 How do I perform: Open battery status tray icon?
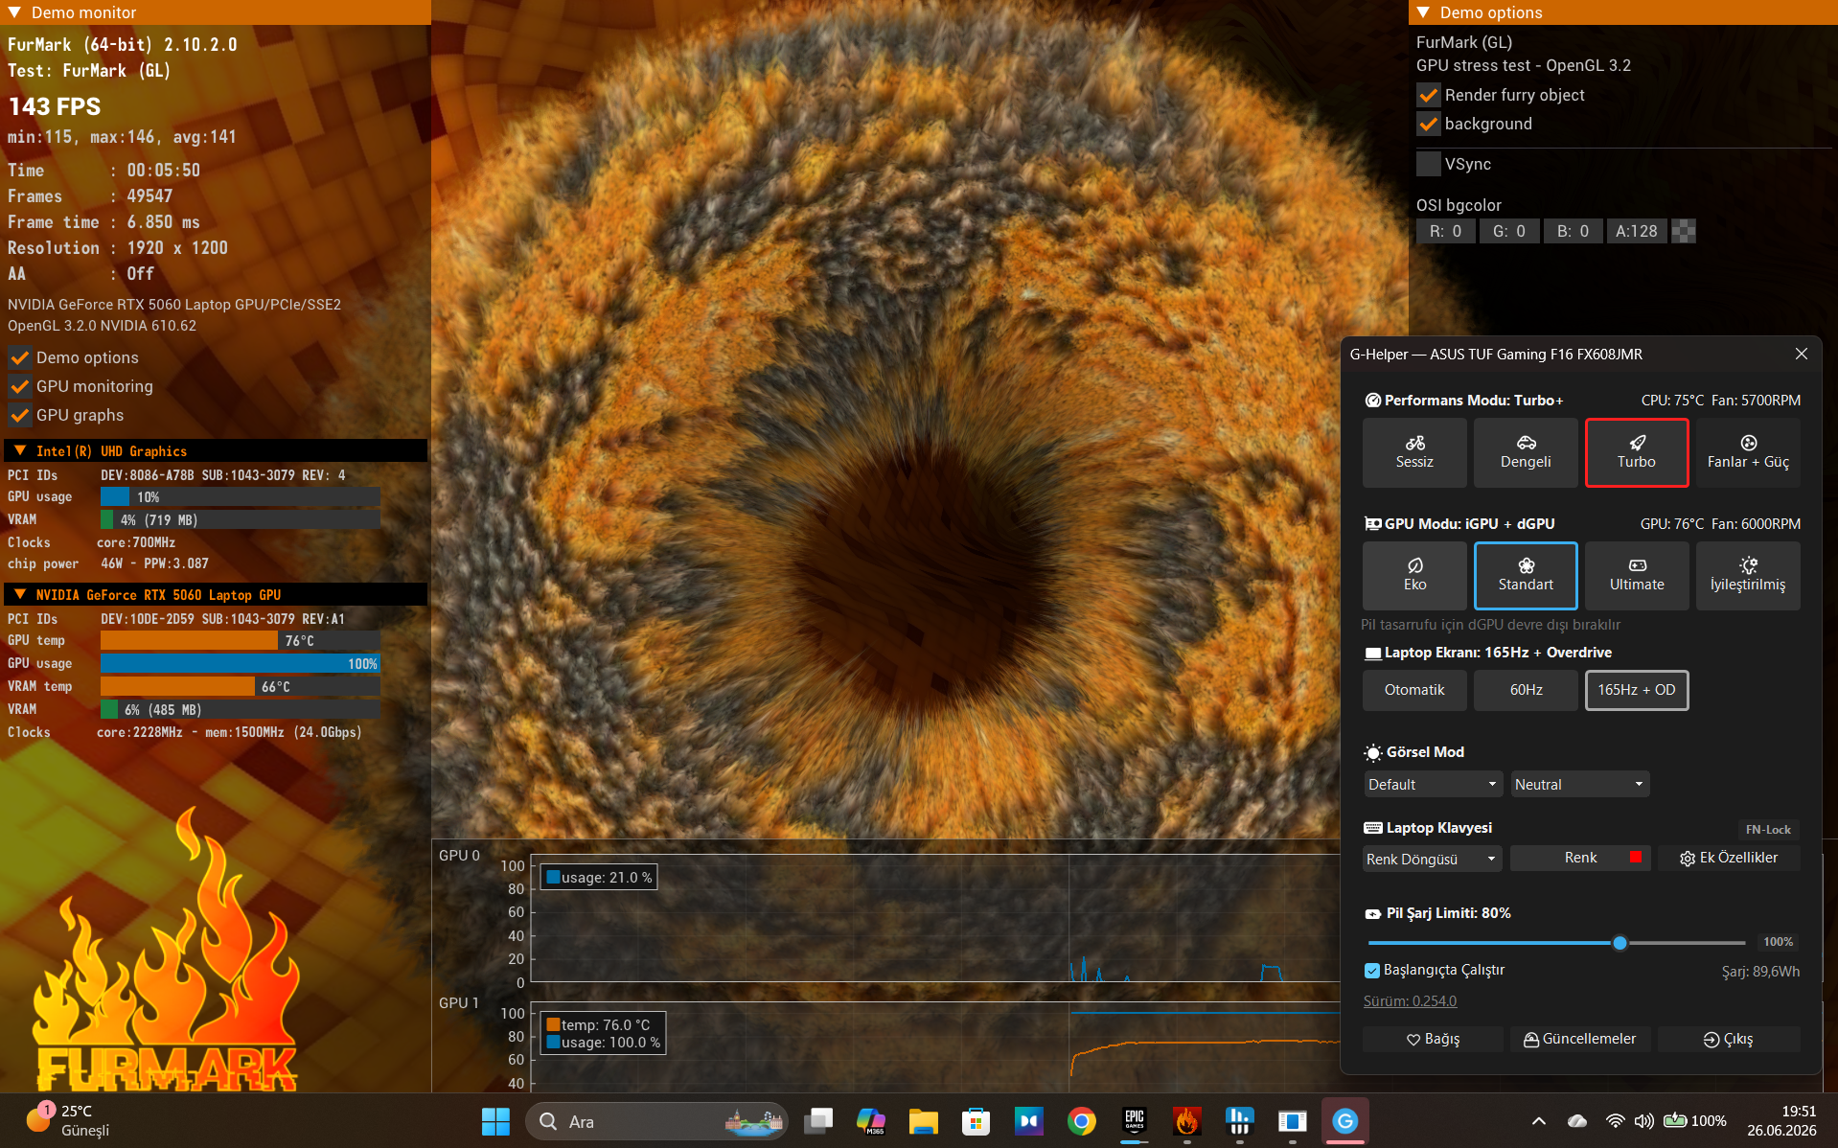(x=1695, y=1121)
